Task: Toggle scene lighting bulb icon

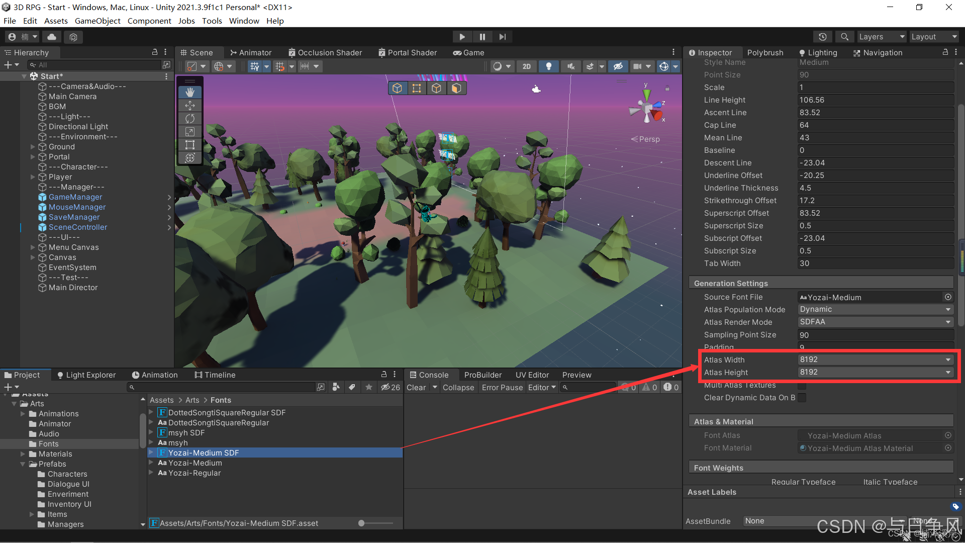Action: (549, 66)
